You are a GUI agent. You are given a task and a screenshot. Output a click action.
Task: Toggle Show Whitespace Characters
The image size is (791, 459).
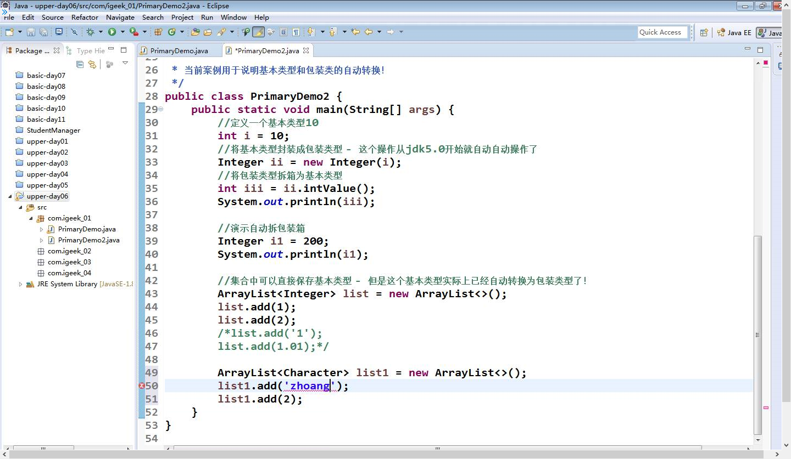coord(296,32)
